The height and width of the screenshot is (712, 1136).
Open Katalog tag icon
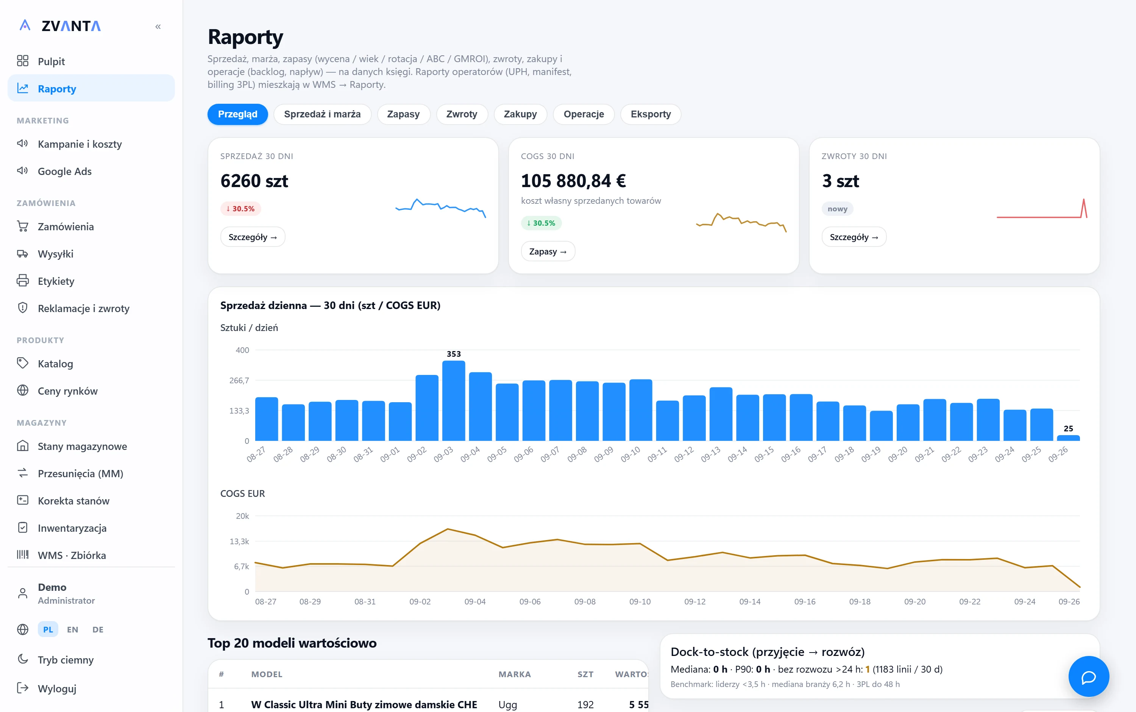(23, 363)
